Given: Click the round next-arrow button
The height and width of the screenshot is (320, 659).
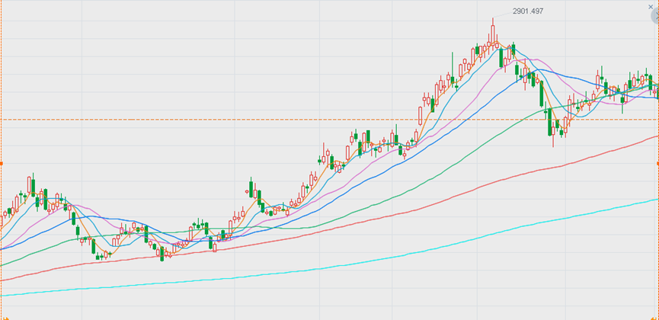Looking at the screenshot, I should 656,17.
